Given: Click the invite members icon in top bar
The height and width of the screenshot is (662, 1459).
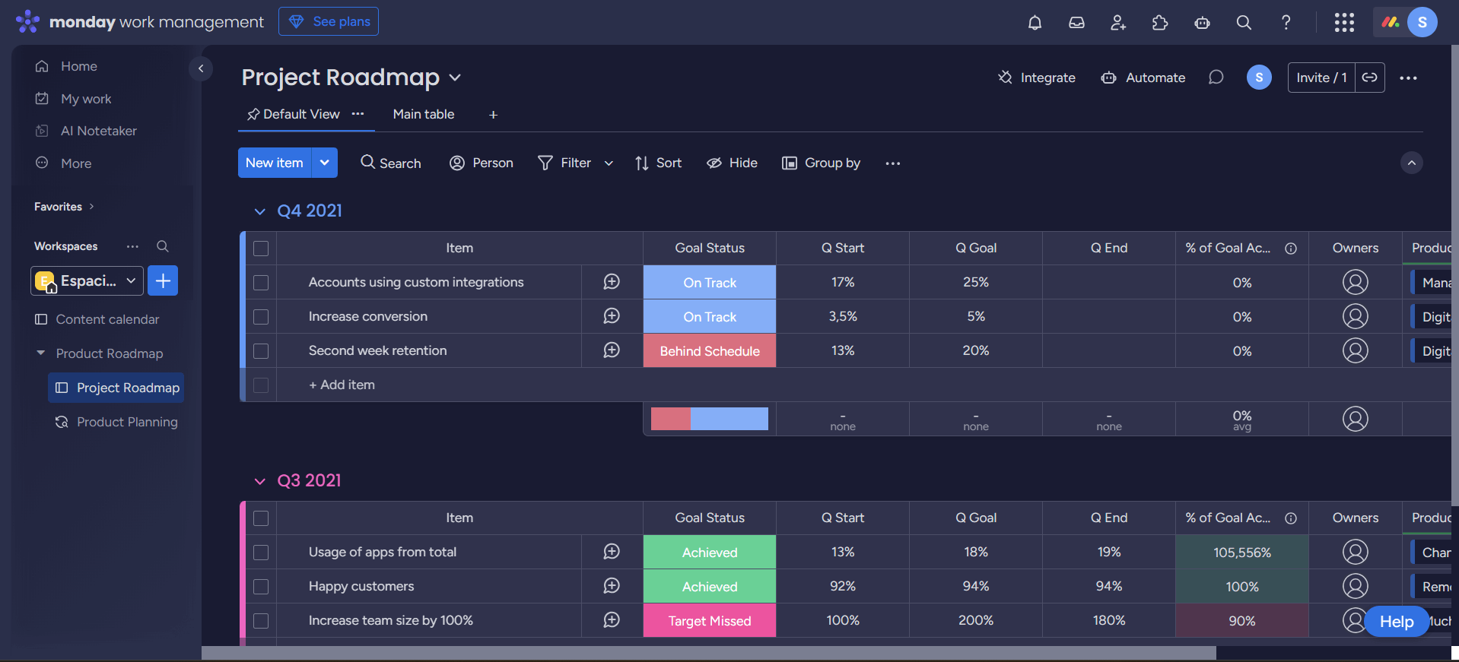Looking at the screenshot, I should pos(1118,23).
